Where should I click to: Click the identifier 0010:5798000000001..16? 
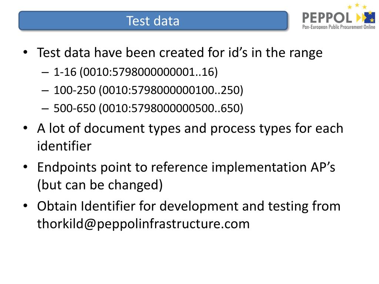click(x=148, y=72)
